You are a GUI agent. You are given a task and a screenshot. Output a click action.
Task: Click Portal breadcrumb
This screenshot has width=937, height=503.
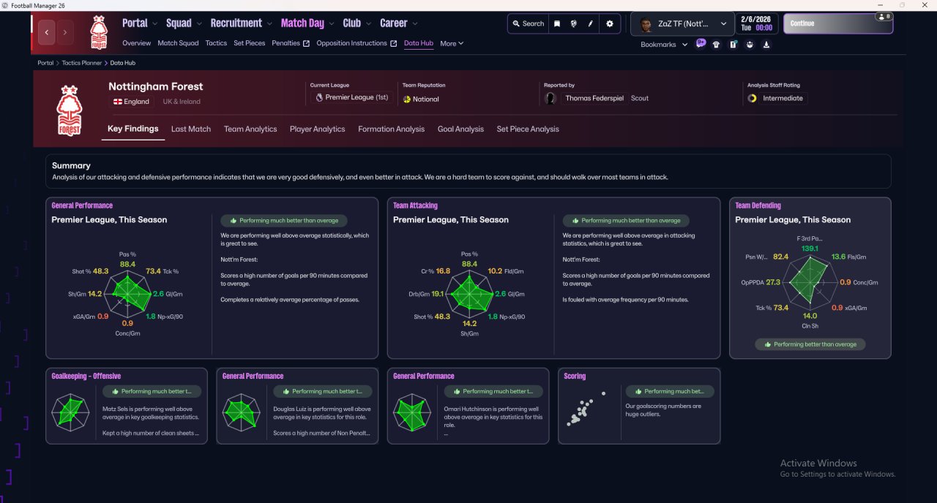click(x=45, y=63)
